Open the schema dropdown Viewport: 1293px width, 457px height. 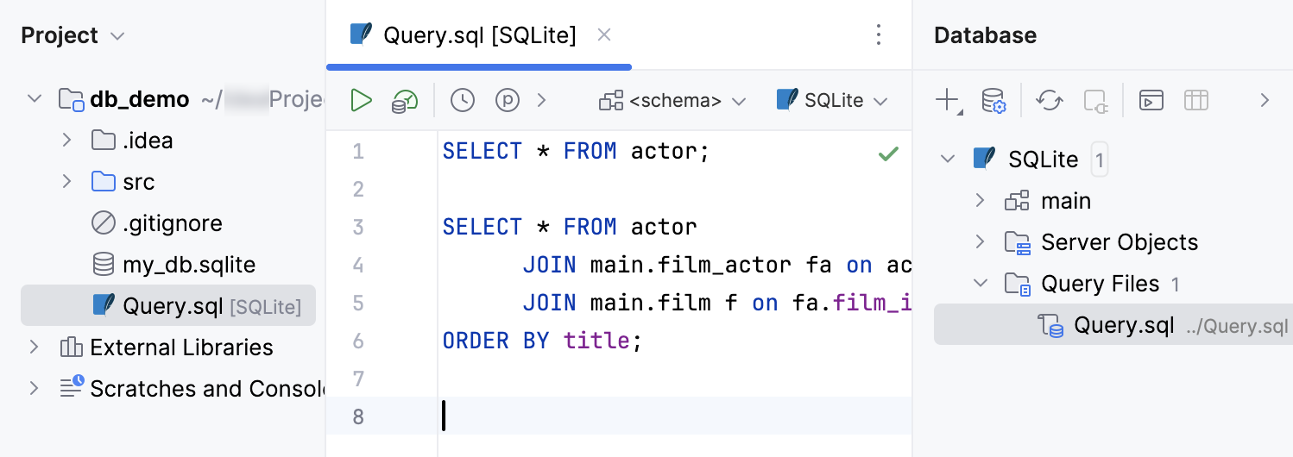pyautogui.click(x=672, y=100)
